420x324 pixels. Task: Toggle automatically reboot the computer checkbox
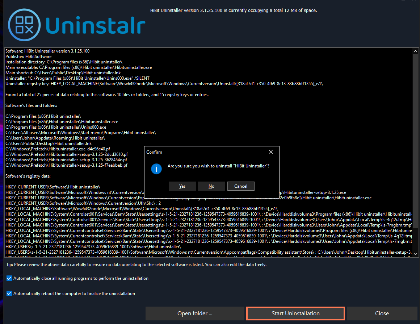click(9, 294)
